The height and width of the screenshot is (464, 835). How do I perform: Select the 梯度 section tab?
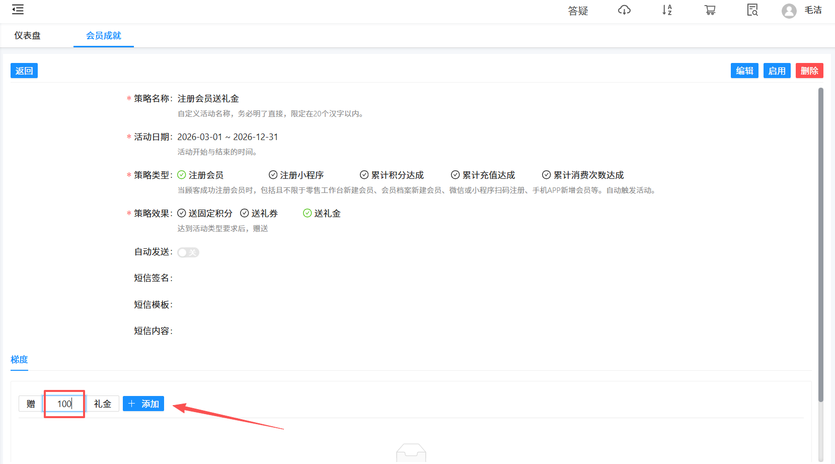tap(19, 360)
